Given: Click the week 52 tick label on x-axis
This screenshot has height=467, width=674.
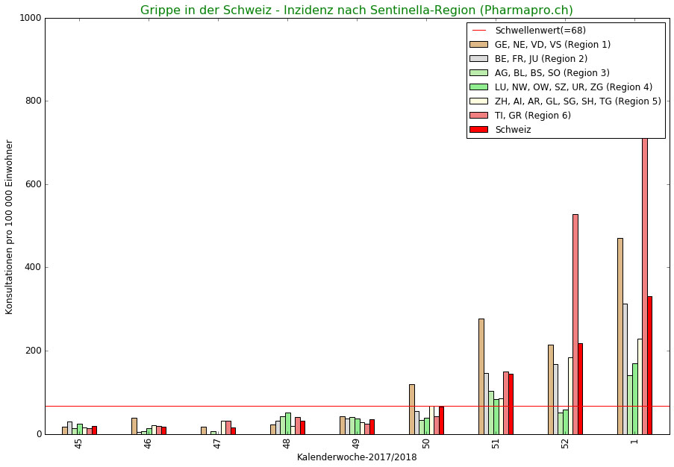Looking at the screenshot, I should pyautogui.click(x=565, y=443).
